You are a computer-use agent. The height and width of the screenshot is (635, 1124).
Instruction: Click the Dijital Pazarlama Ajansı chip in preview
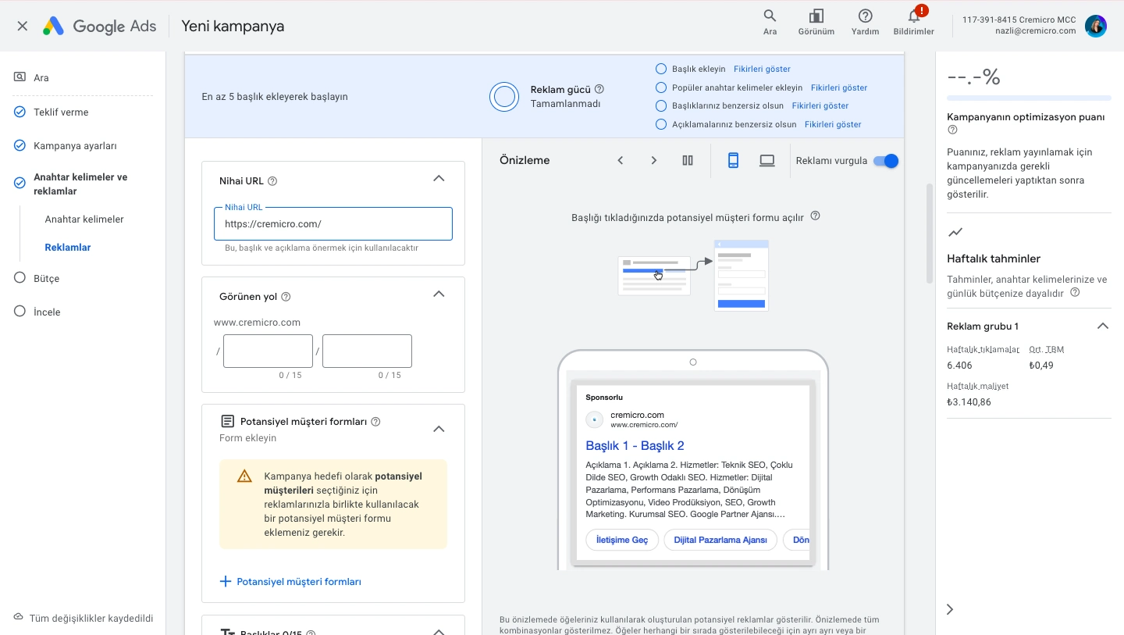pos(720,540)
